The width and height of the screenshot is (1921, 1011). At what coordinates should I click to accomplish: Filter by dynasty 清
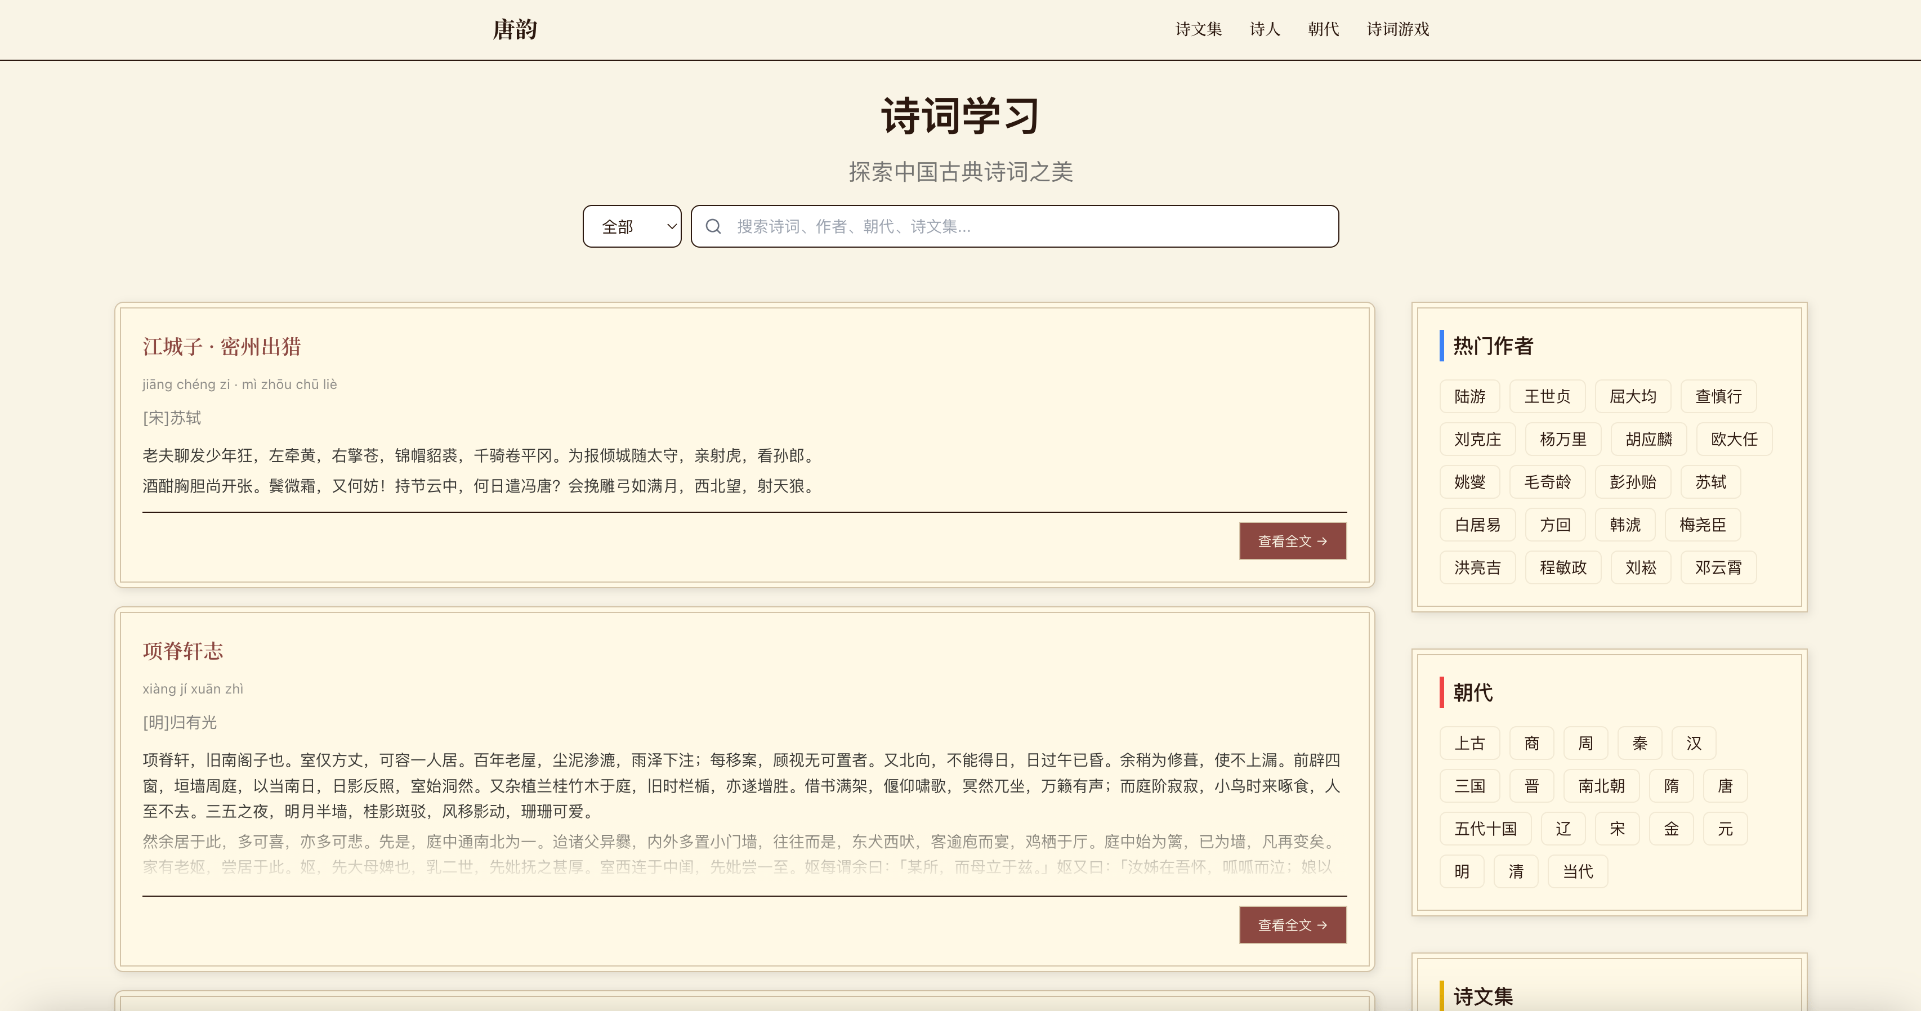tap(1516, 871)
